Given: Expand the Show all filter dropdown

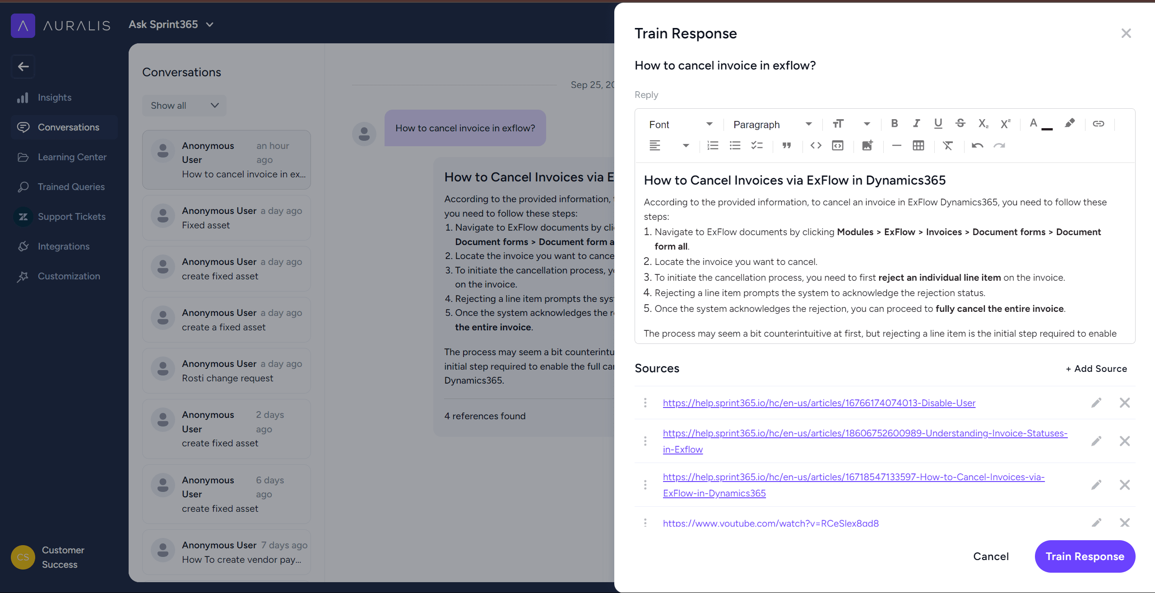Looking at the screenshot, I should (184, 106).
